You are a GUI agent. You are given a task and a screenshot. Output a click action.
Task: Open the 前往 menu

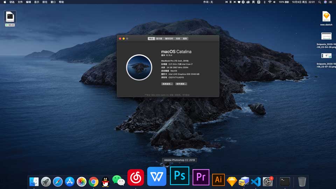tap(45, 2)
